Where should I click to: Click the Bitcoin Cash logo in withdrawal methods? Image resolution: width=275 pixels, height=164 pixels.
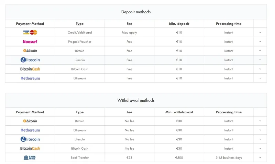tap(30, 149)
